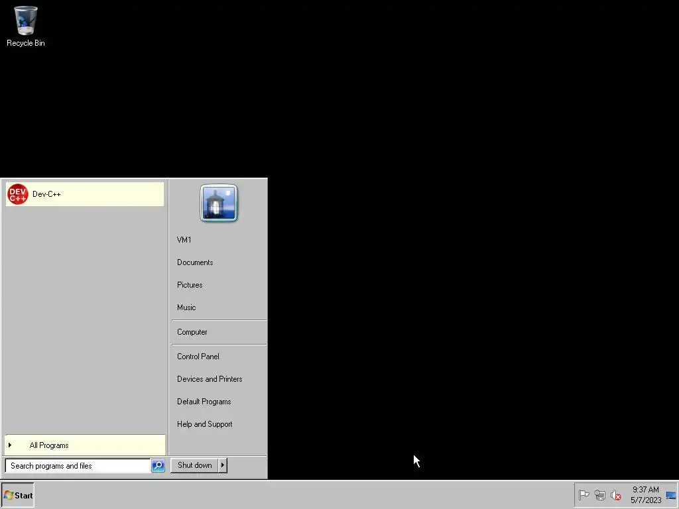Screen dimensions: 679x509
Task: Open the clock showing 9:37 AM
Action: click(x=646, y=494)
